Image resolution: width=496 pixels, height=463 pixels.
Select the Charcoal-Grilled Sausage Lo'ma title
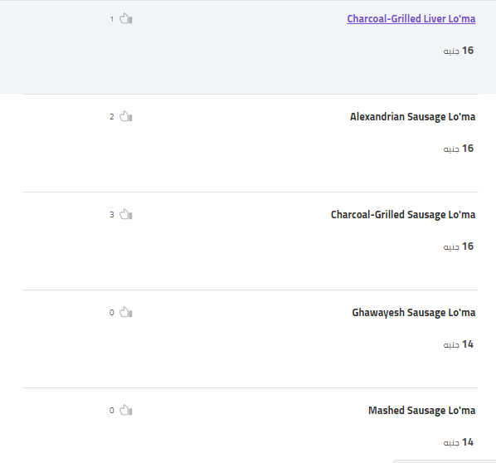point(403,215)
